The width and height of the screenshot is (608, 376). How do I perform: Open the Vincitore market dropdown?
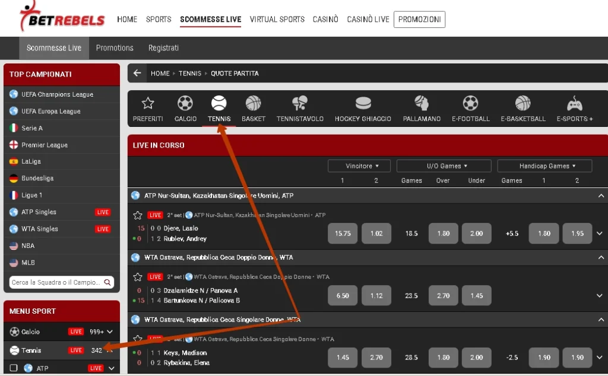(x=359, y=166)
